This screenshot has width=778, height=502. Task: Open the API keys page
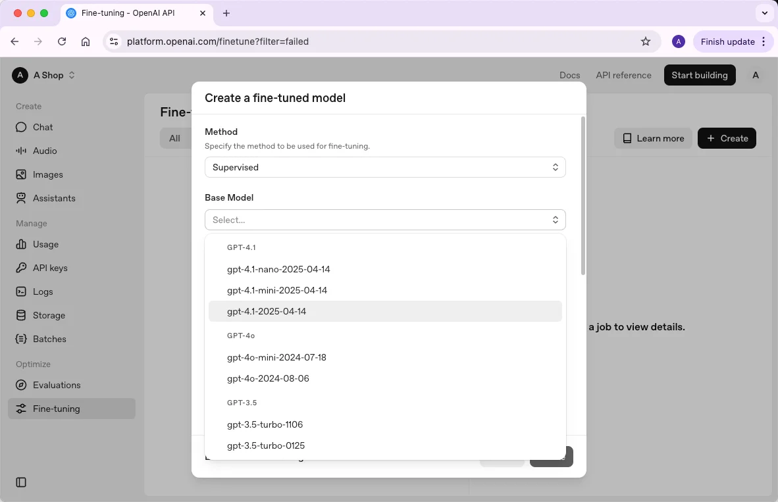(x=50, y=268)
